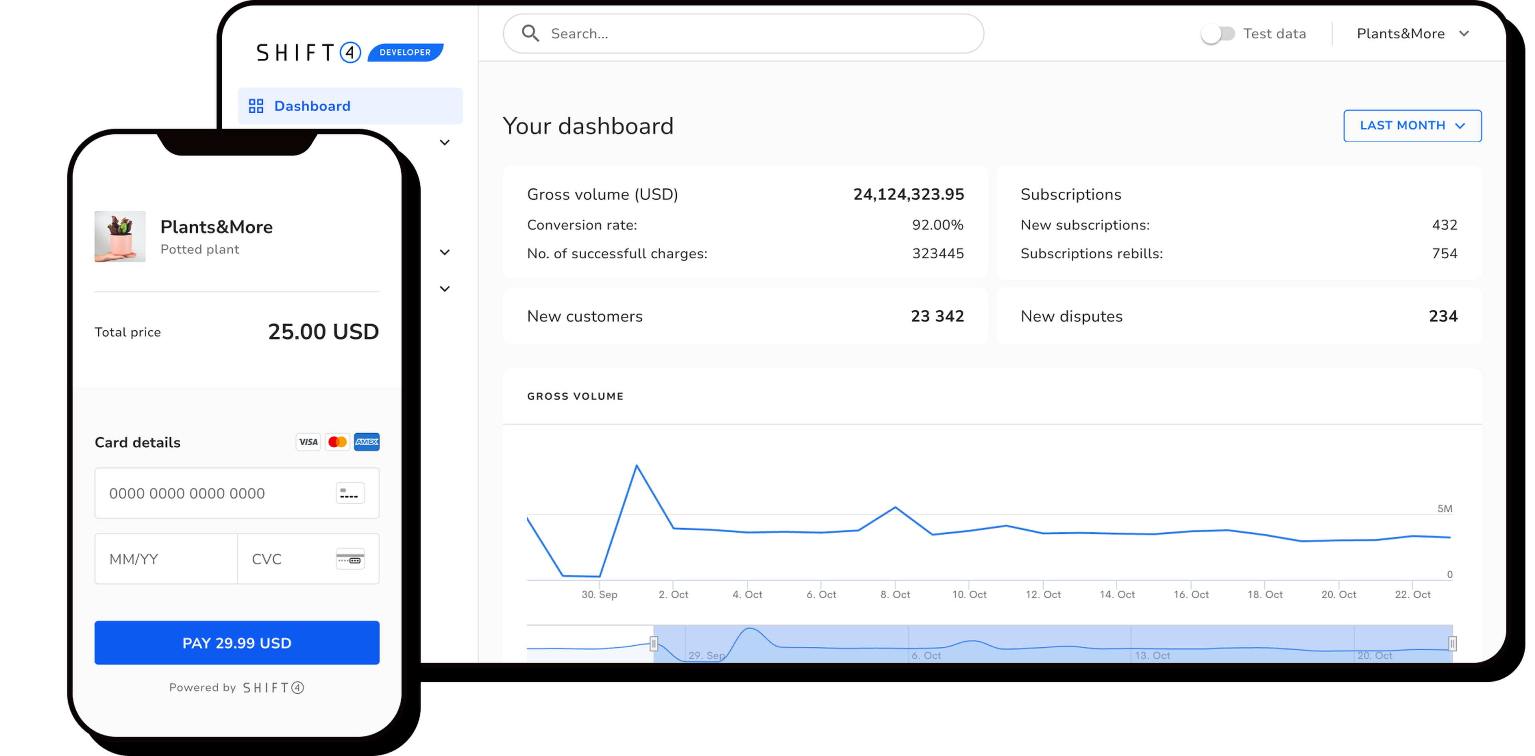Click the Amex card icon
1535x756 pixels.
(367, 442)
